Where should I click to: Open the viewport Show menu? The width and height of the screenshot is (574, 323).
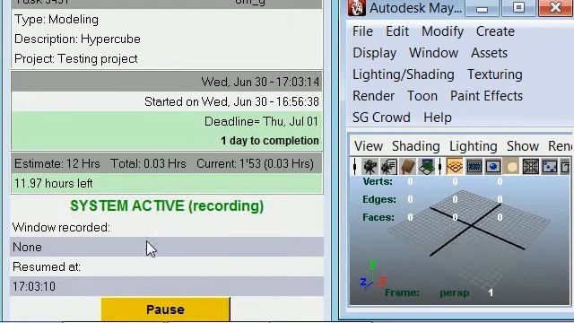point(522,146)
